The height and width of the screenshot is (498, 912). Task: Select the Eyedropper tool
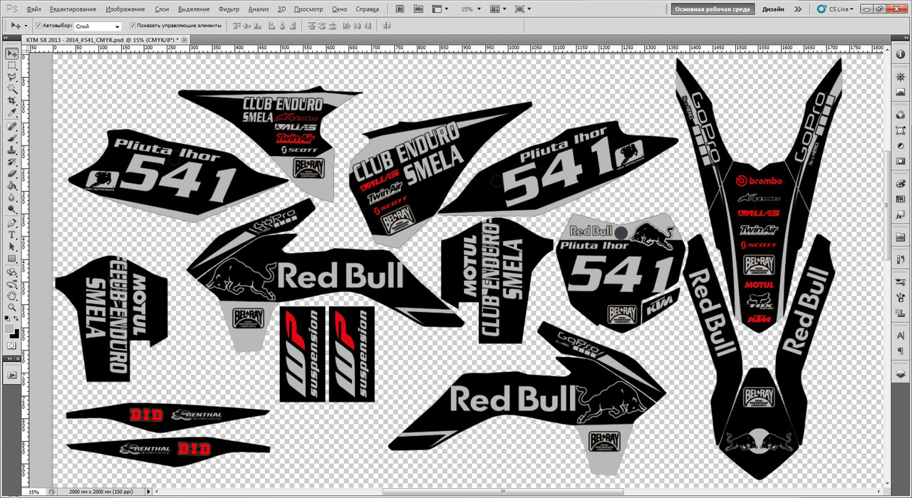[12, 113]
